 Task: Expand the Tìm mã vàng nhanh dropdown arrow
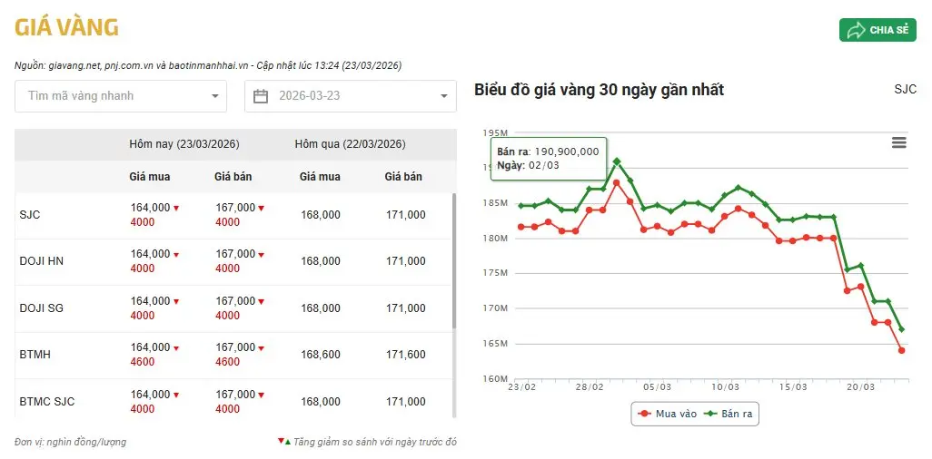pyautogui.click(x=215, y=96)
